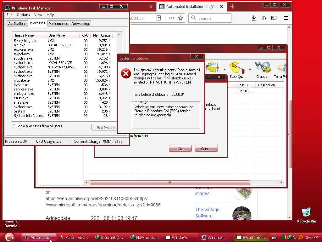The height and width of the screenshot is (242, 322).
Task: Sort processes by User Name column
Action: [x=63, y=35]
